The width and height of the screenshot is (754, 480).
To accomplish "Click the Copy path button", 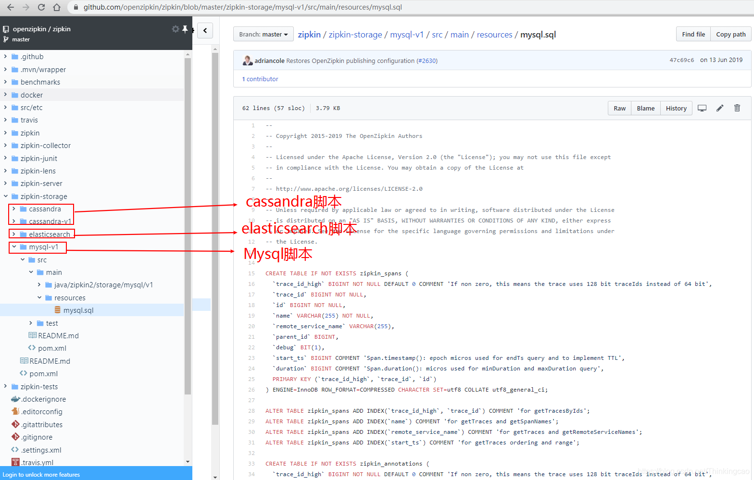I will coord(731,34).
